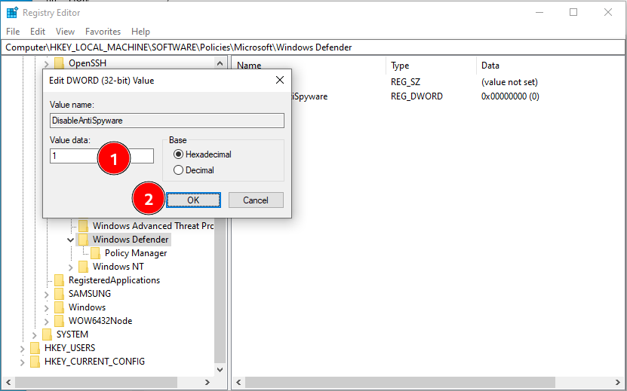
Task: Select the HKEY_USERS folder icon
Action: tap(35, 348)
